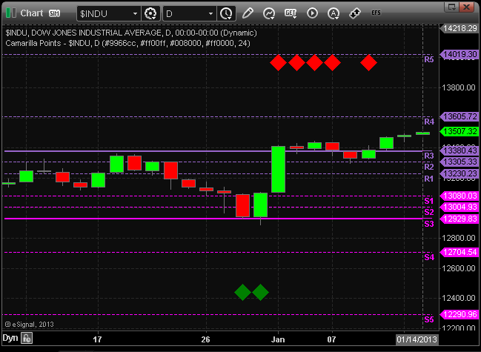Click the R4 level label
The image size is (481, 352).
[429, 122]
